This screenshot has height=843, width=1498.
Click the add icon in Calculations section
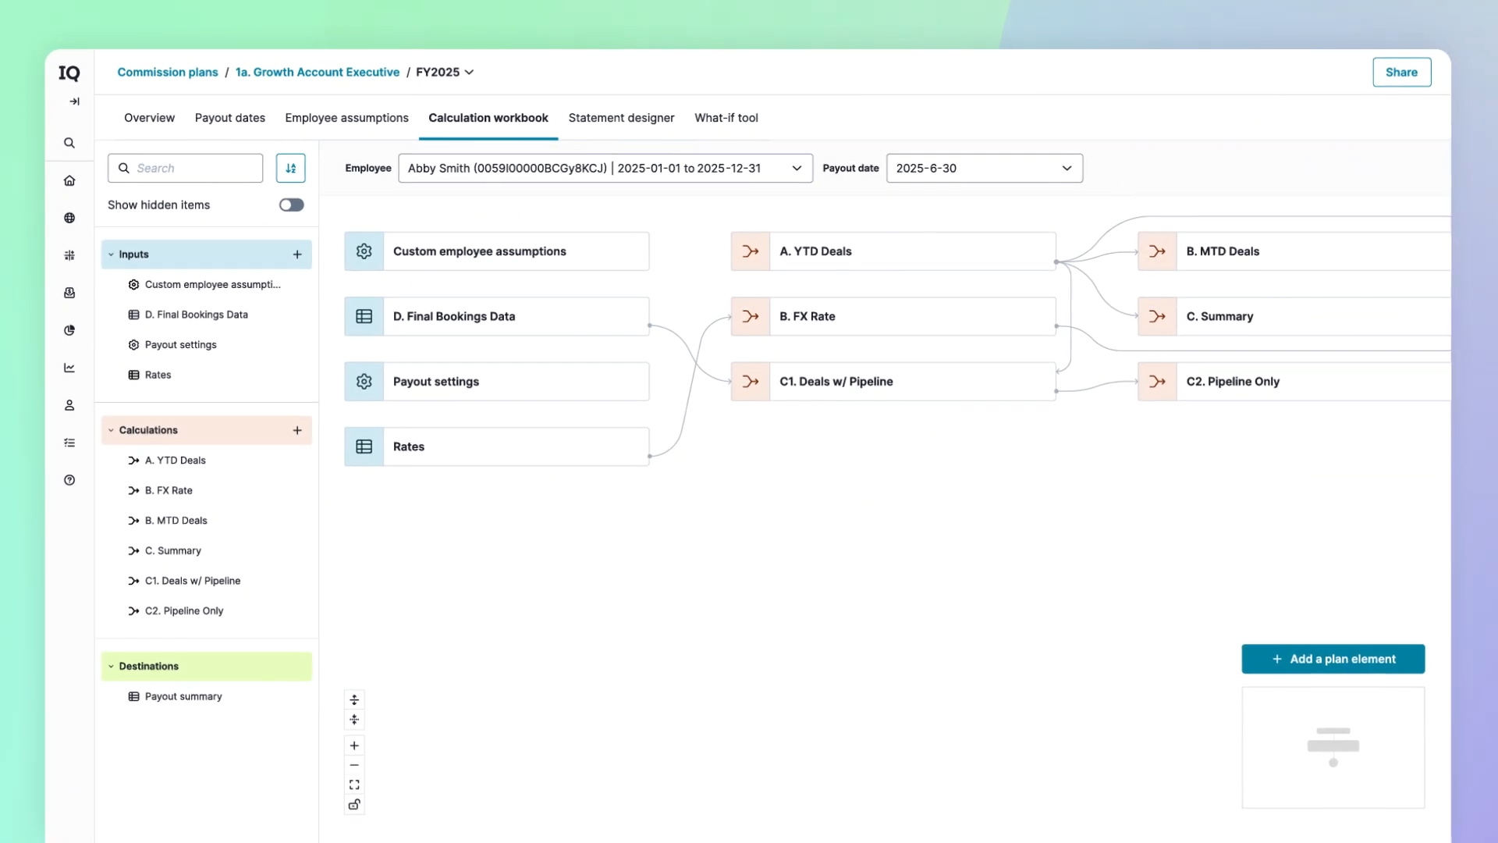click(297, 430)
